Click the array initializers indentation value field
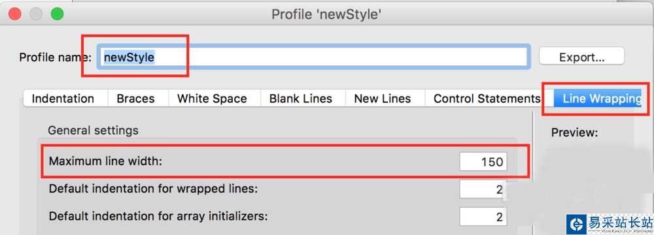This screenshot has height=235, width=654. click(x=483, y=217)
